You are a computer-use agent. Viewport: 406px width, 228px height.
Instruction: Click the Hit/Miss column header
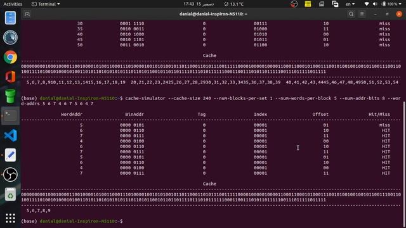point(379,114)
